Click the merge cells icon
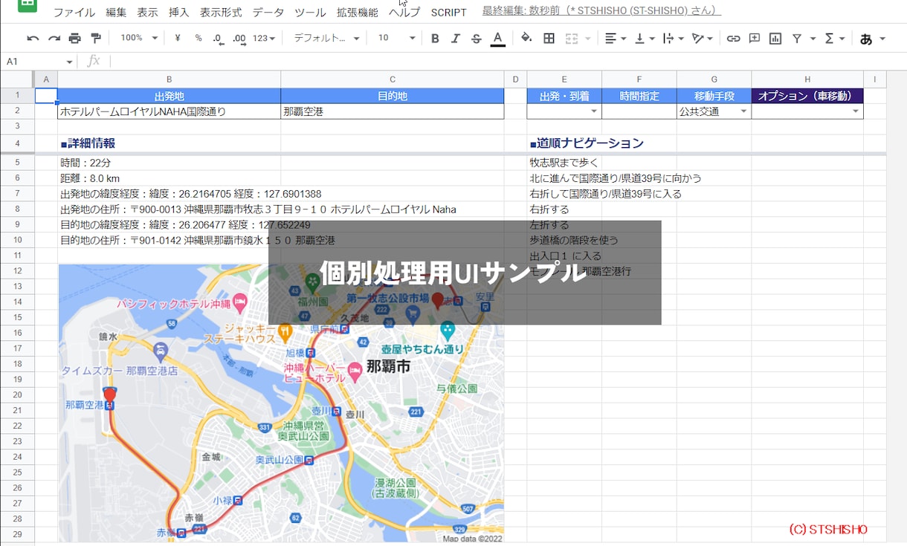907x546 pixels. tap(572, 38)
